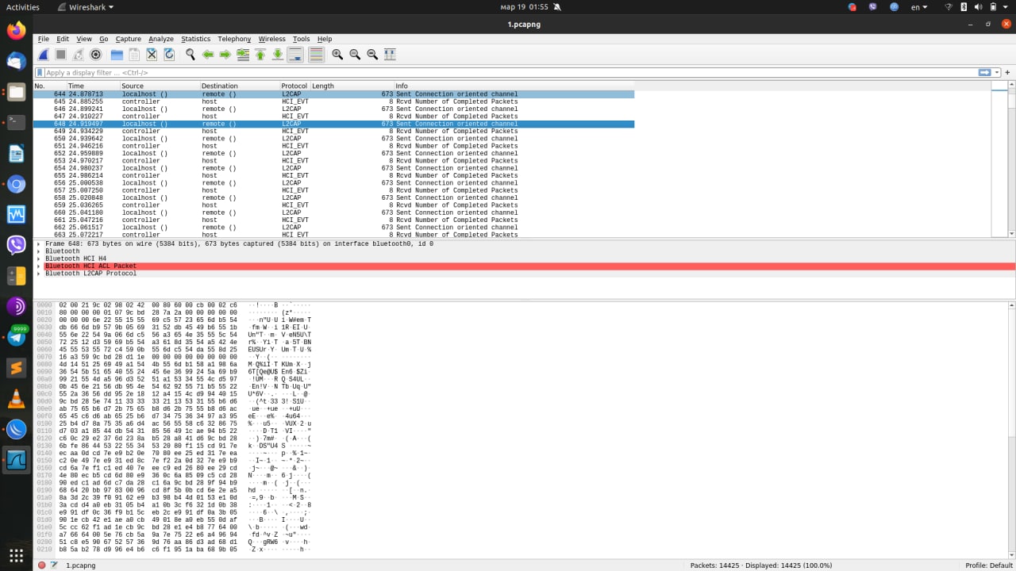Expand Bluetooth L2CAP Protocol node

tap(39, 274)
